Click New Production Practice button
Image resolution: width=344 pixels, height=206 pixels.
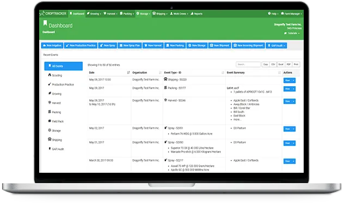click(81, 45)
